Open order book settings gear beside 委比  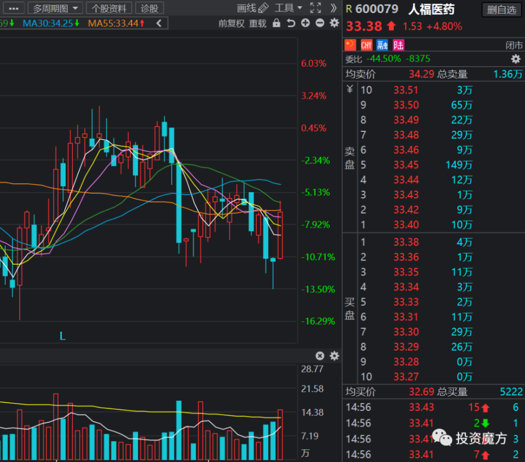516,59
